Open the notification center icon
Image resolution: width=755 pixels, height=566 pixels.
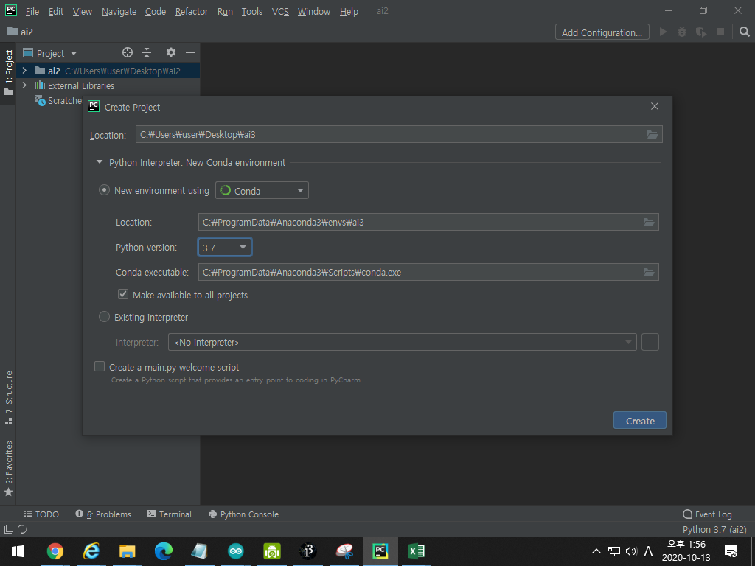pos(731,551)
